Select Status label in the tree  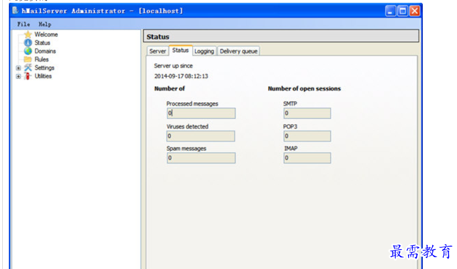point(42,43)
